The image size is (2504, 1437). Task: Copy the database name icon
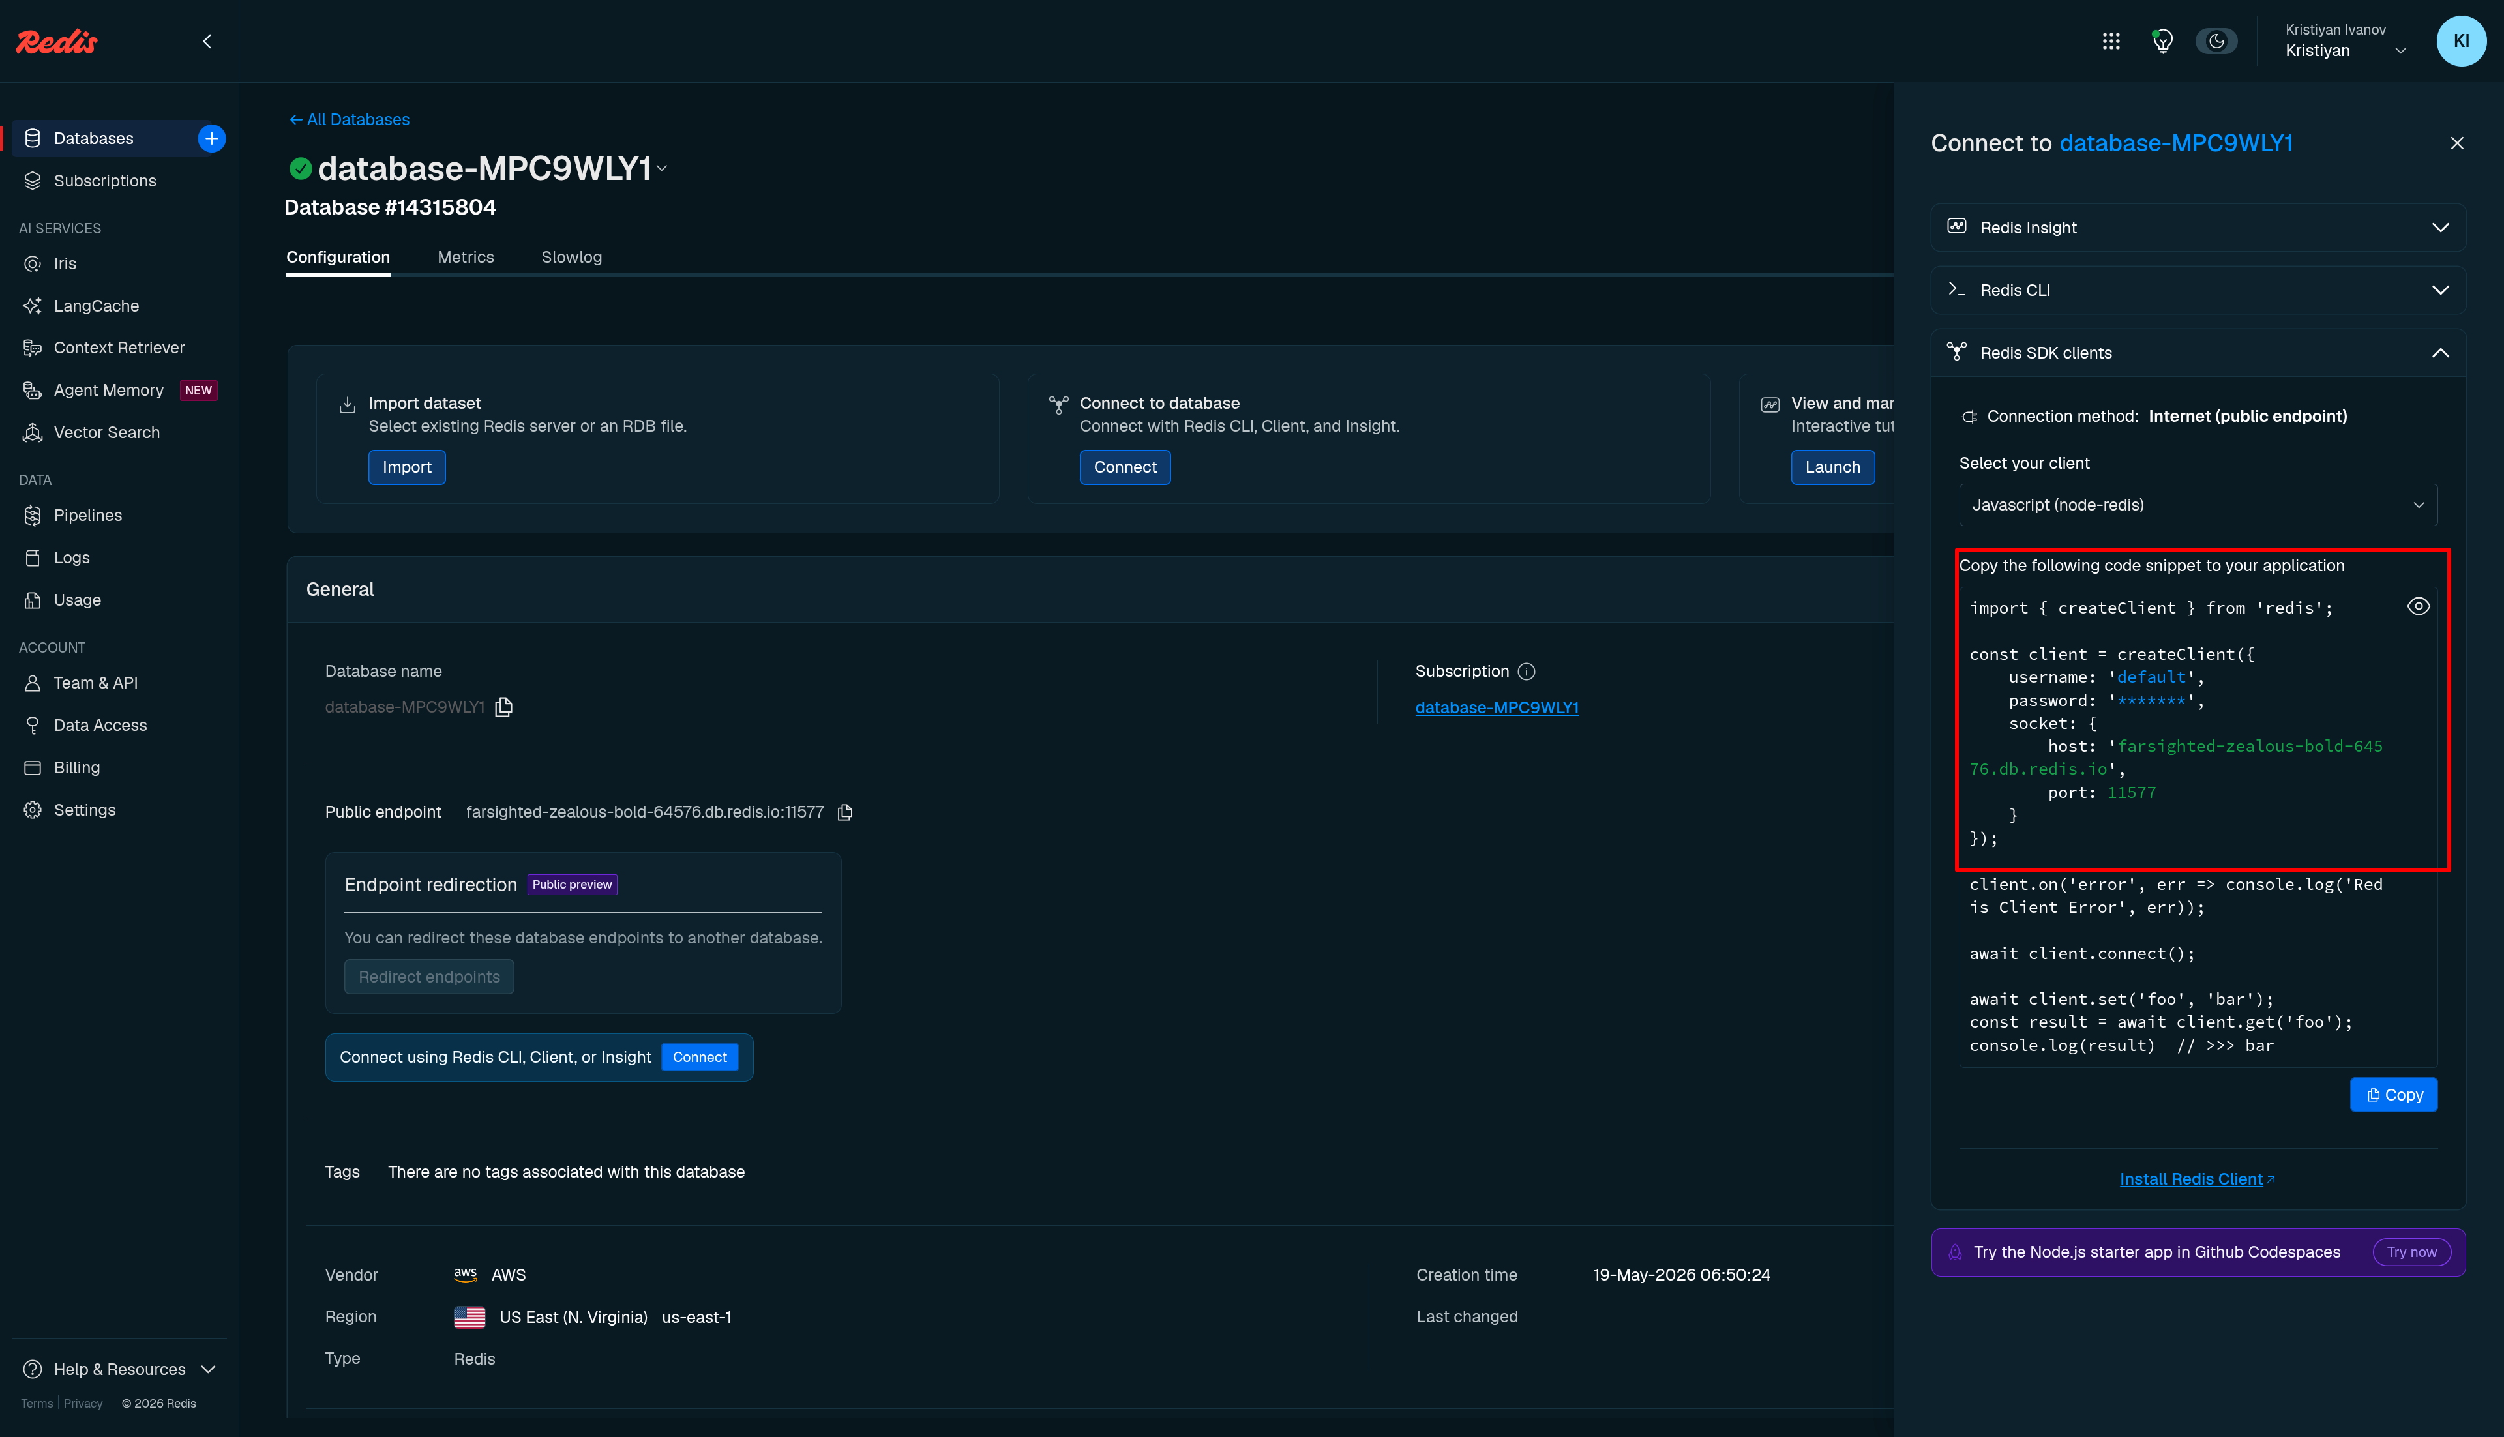click(x=503, y=707)
